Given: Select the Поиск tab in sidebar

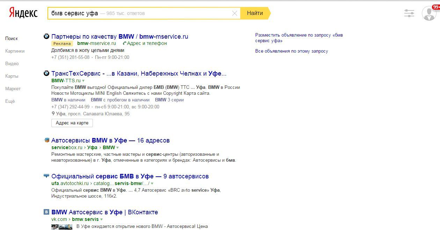Looking at the screenshot, I should 12,38.
